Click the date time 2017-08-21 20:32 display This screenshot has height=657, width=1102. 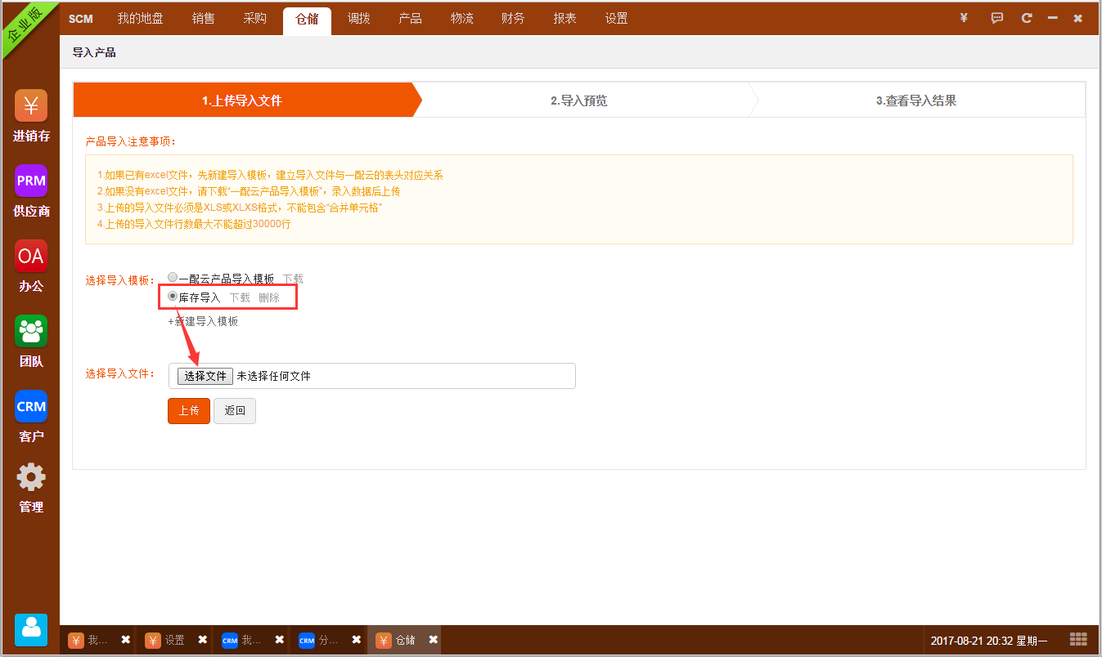[989, 640]
